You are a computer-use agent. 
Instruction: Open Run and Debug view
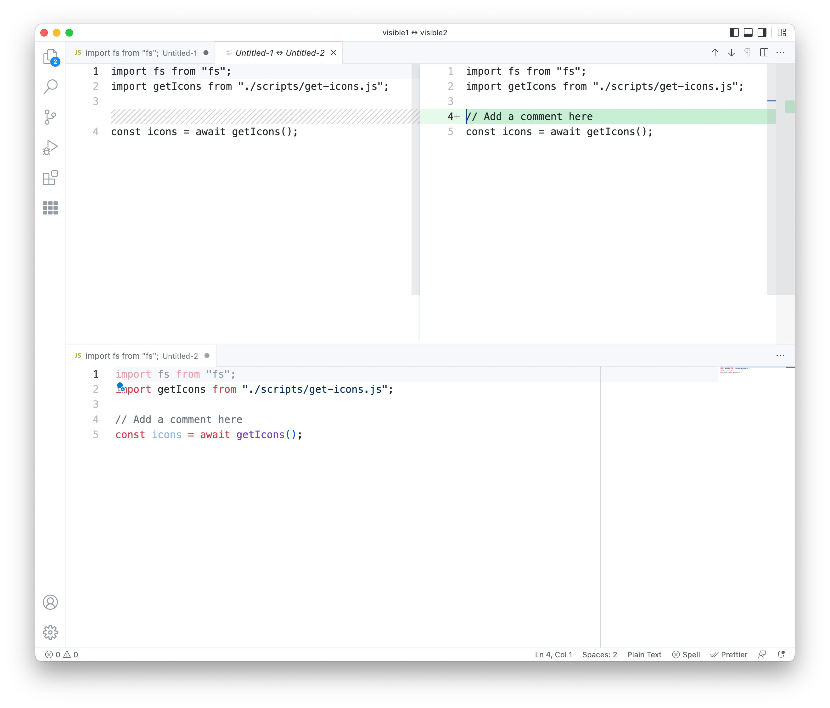click(50, 147)
